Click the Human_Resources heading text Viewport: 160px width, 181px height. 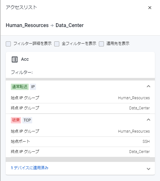tap(27, 25)
